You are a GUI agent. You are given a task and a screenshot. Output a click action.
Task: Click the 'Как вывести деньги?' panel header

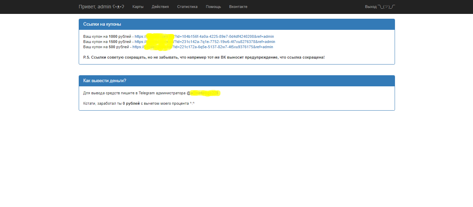pos(105,81)
